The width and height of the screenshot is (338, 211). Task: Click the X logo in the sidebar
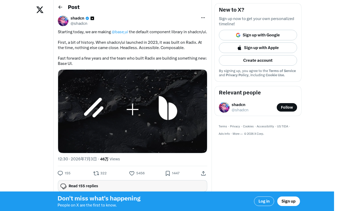coord(40,10)
